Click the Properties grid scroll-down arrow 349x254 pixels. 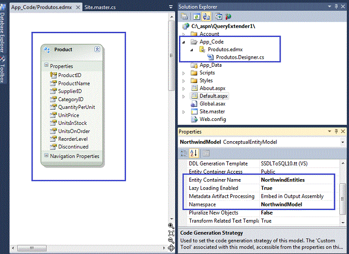coord(343,223)
